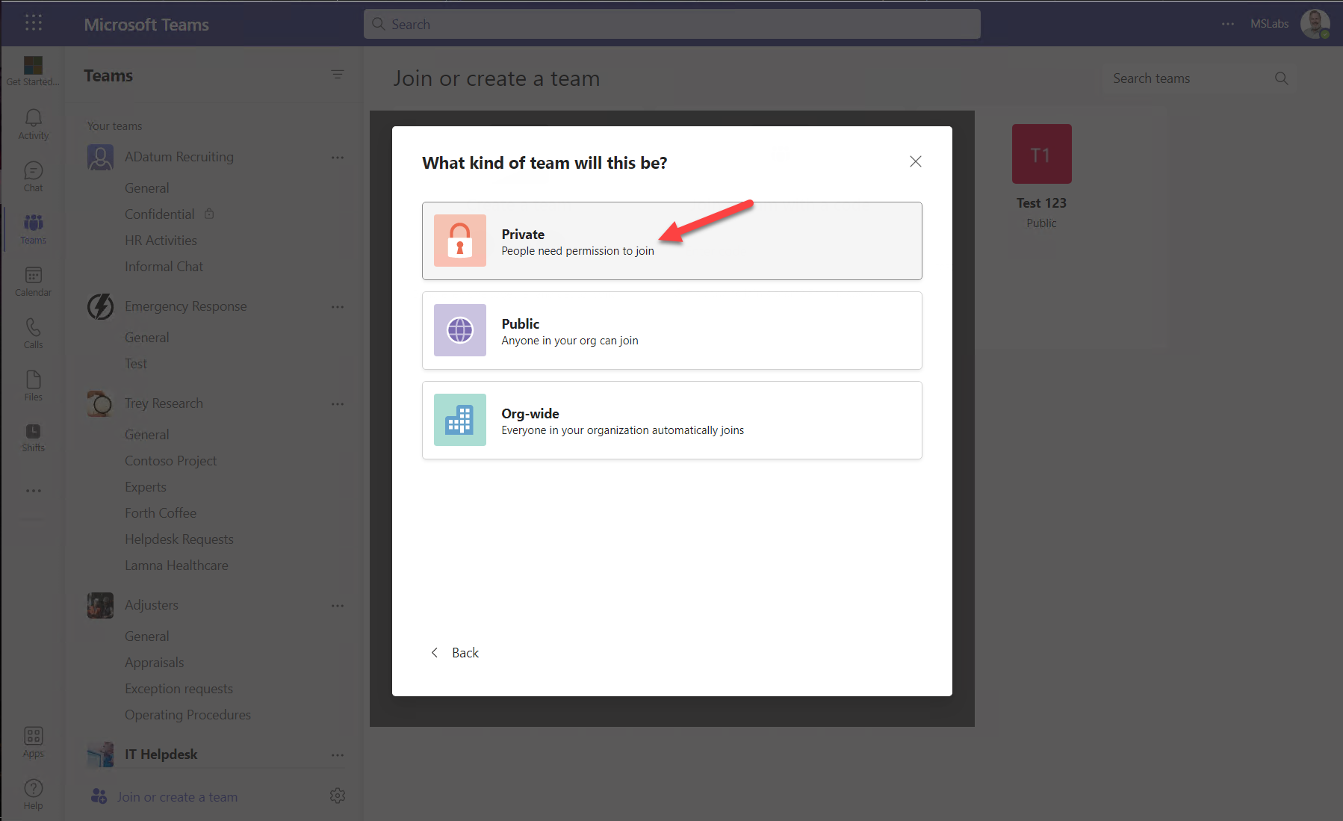Open Test channel under Emergency Response
This screenshot has width=1343, height=821.
(136, 364)
